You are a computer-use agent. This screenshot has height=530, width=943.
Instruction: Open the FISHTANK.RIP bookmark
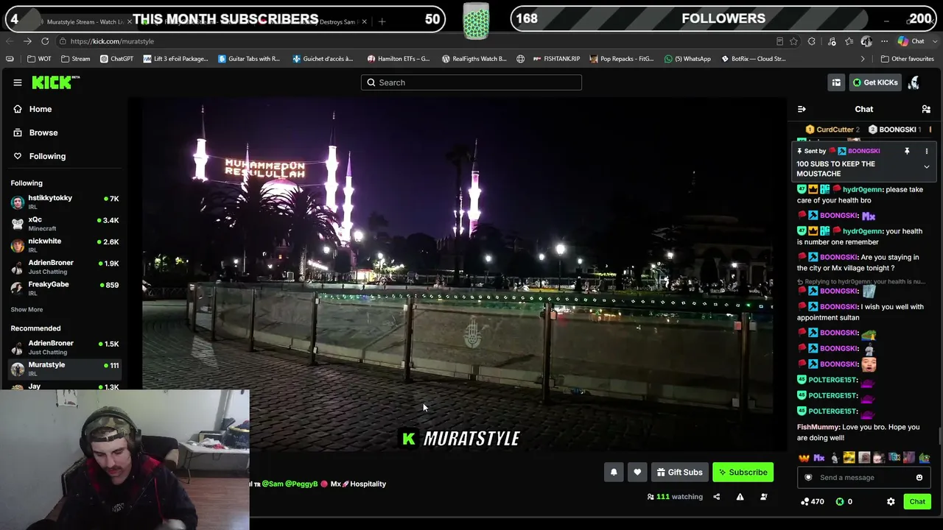[556, 59]
